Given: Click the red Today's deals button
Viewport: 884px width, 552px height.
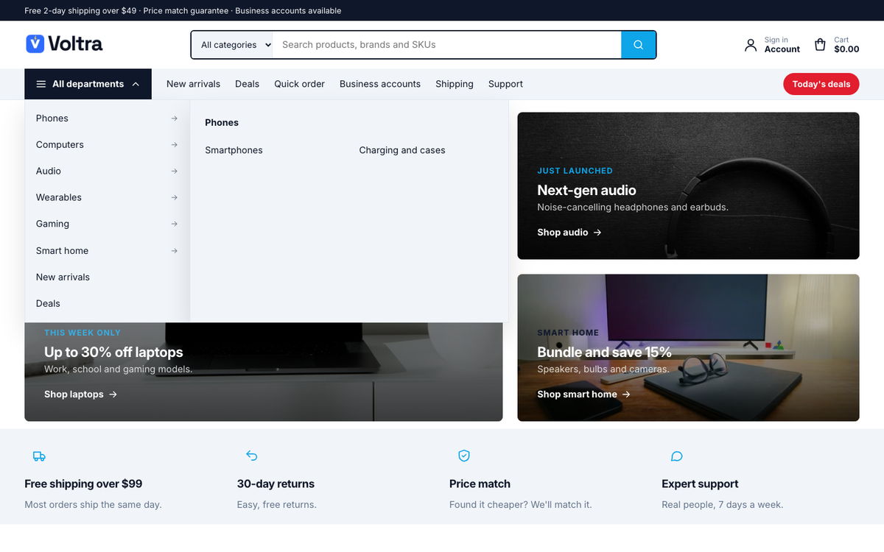Looking at the screenshot, I should tap(821, 84).
